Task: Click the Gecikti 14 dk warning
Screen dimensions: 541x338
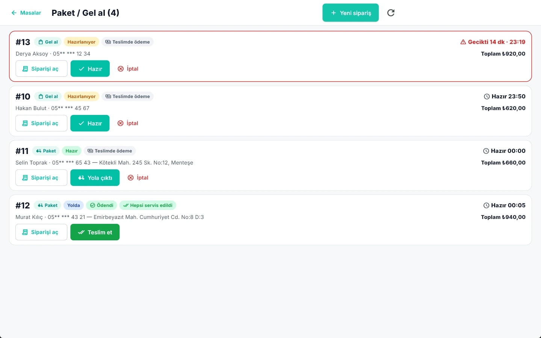Action: pyautogui.click(x=493, y=42)
